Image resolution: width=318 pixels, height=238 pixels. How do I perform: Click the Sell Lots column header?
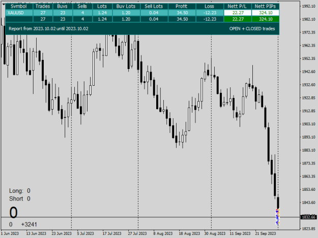point(154,6)
